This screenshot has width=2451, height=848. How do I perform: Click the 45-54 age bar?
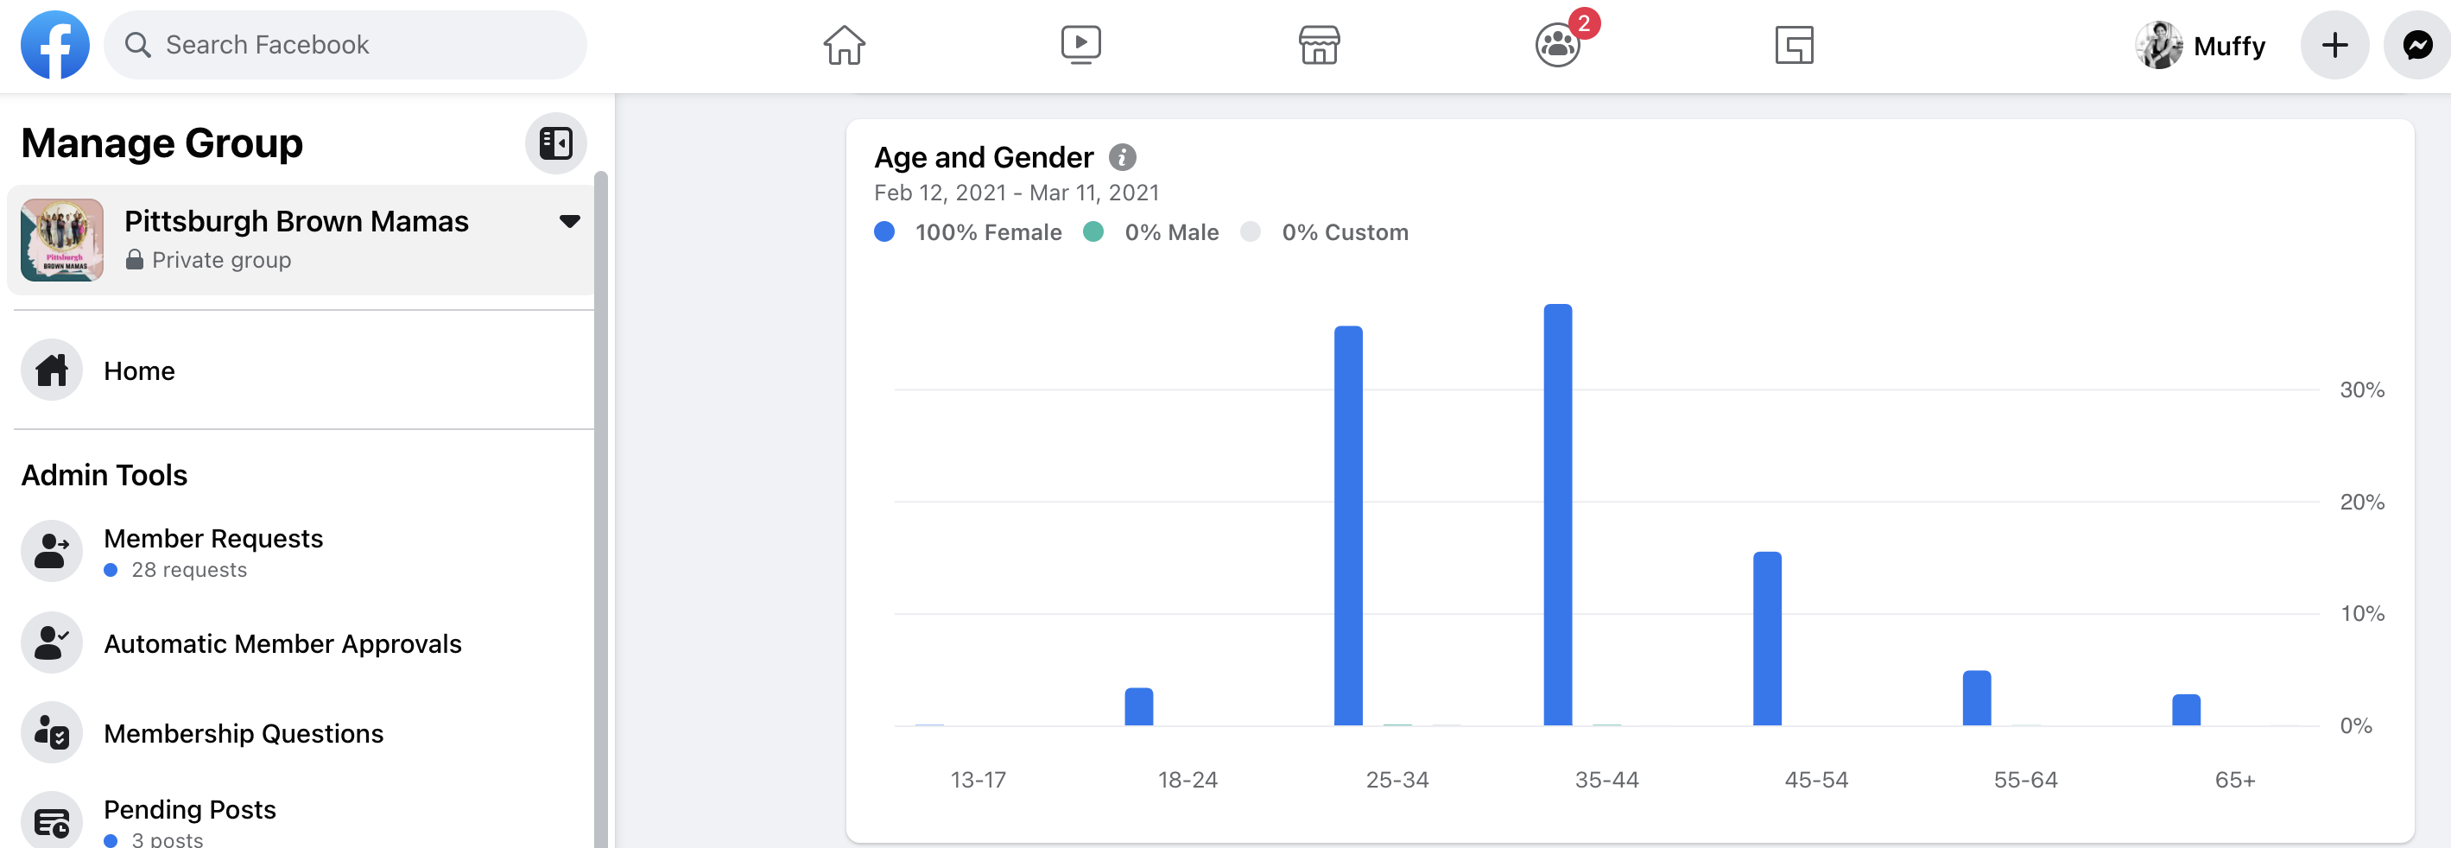1767,637
